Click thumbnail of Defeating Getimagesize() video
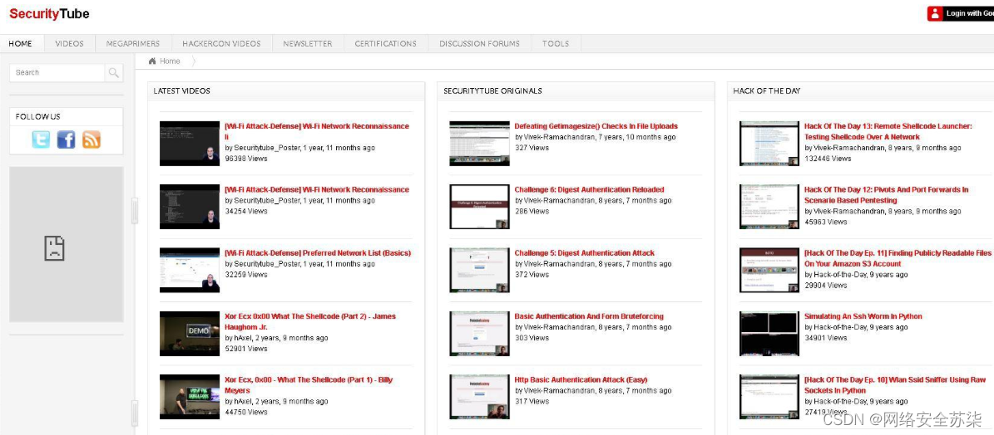 tap(479, 144)
